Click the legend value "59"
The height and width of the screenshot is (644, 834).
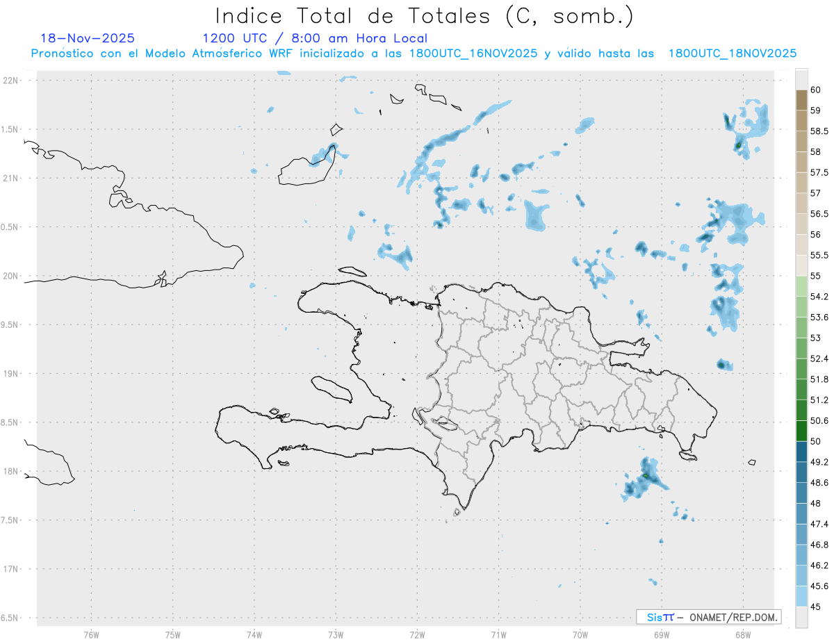coord(816,110)
